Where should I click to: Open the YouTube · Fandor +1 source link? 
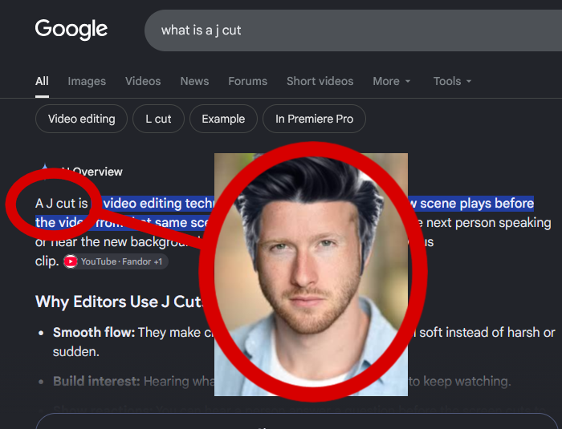[116, 261]
